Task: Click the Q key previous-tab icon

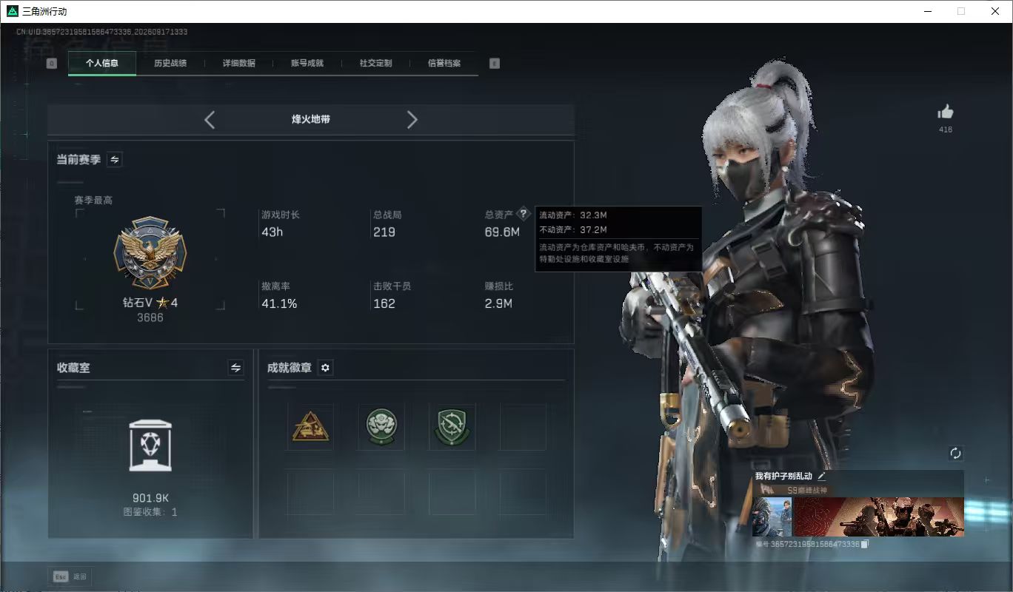Action: [x=52, y=64]
